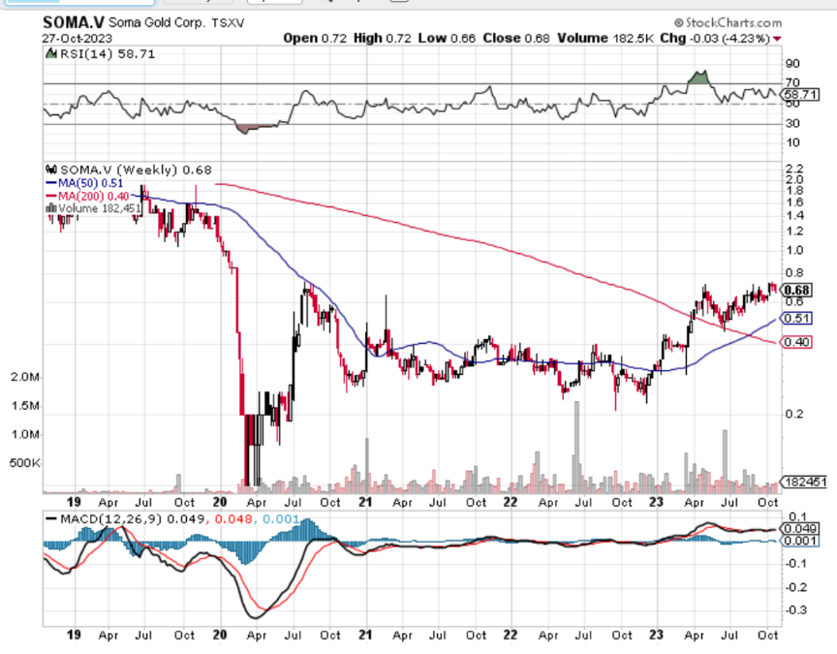Click the 1.2 price axis label
The width and height of the screenshot is (837, 654).
click(x=794, y=232)
